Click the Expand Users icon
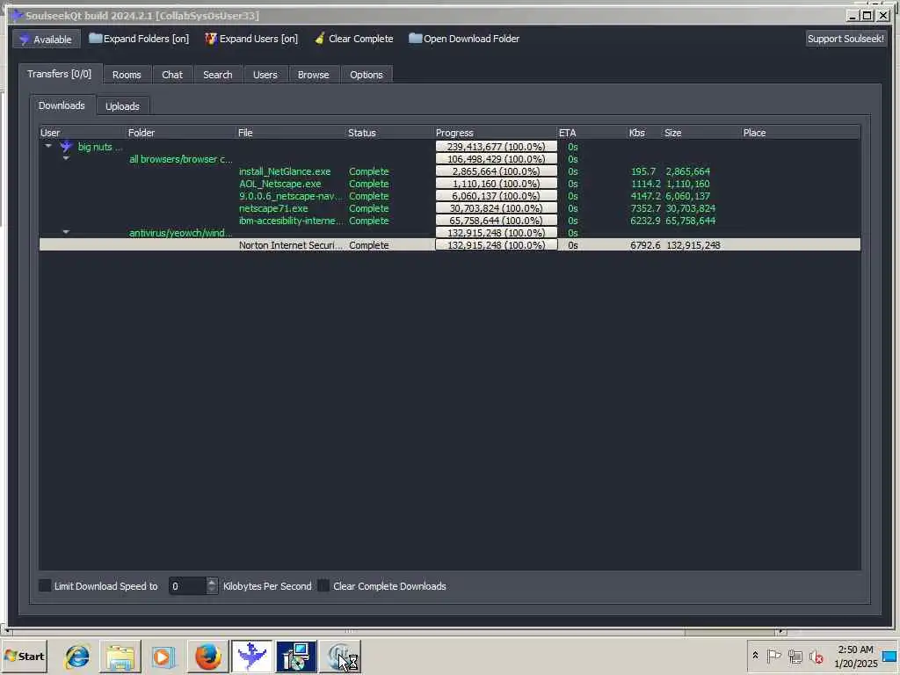This screenshot has height=675, width=900. pos(211,39)
